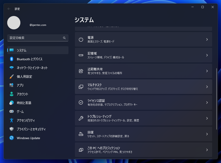221x163 pixels.
Task: Open アカウント settings category
Action: tap(38, 94)
